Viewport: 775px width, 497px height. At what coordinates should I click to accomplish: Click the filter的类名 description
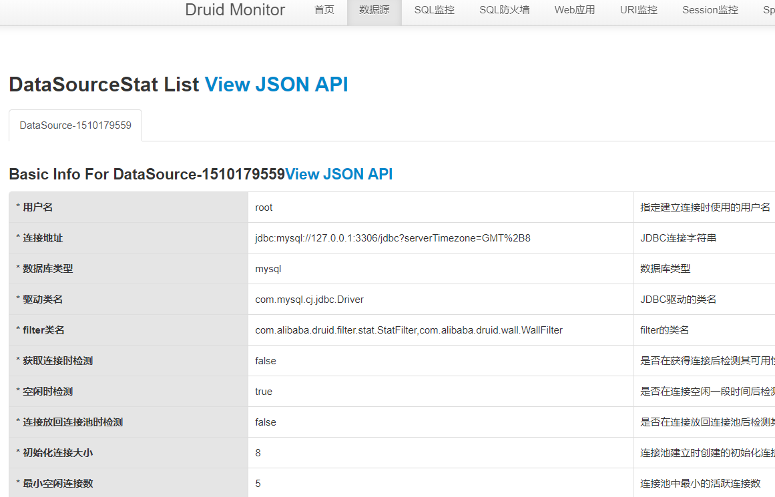tap(664, 330)
